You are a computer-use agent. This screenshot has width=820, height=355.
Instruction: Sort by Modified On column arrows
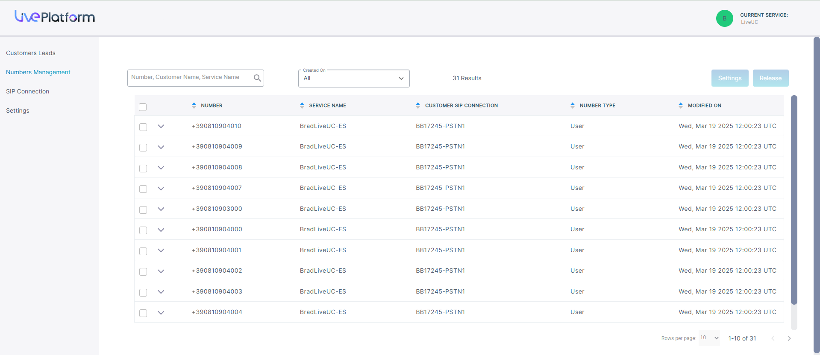[x=681, y=105]
